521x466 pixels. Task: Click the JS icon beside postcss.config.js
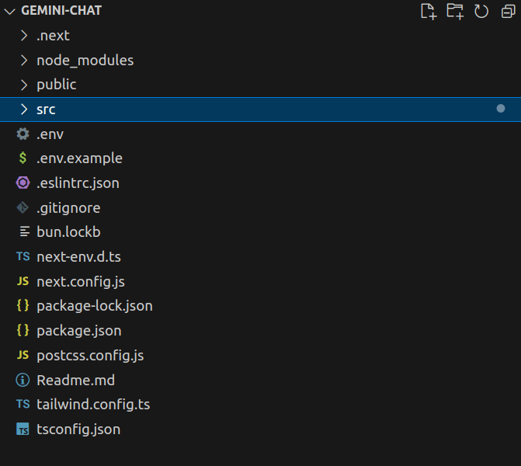(23, 355)
